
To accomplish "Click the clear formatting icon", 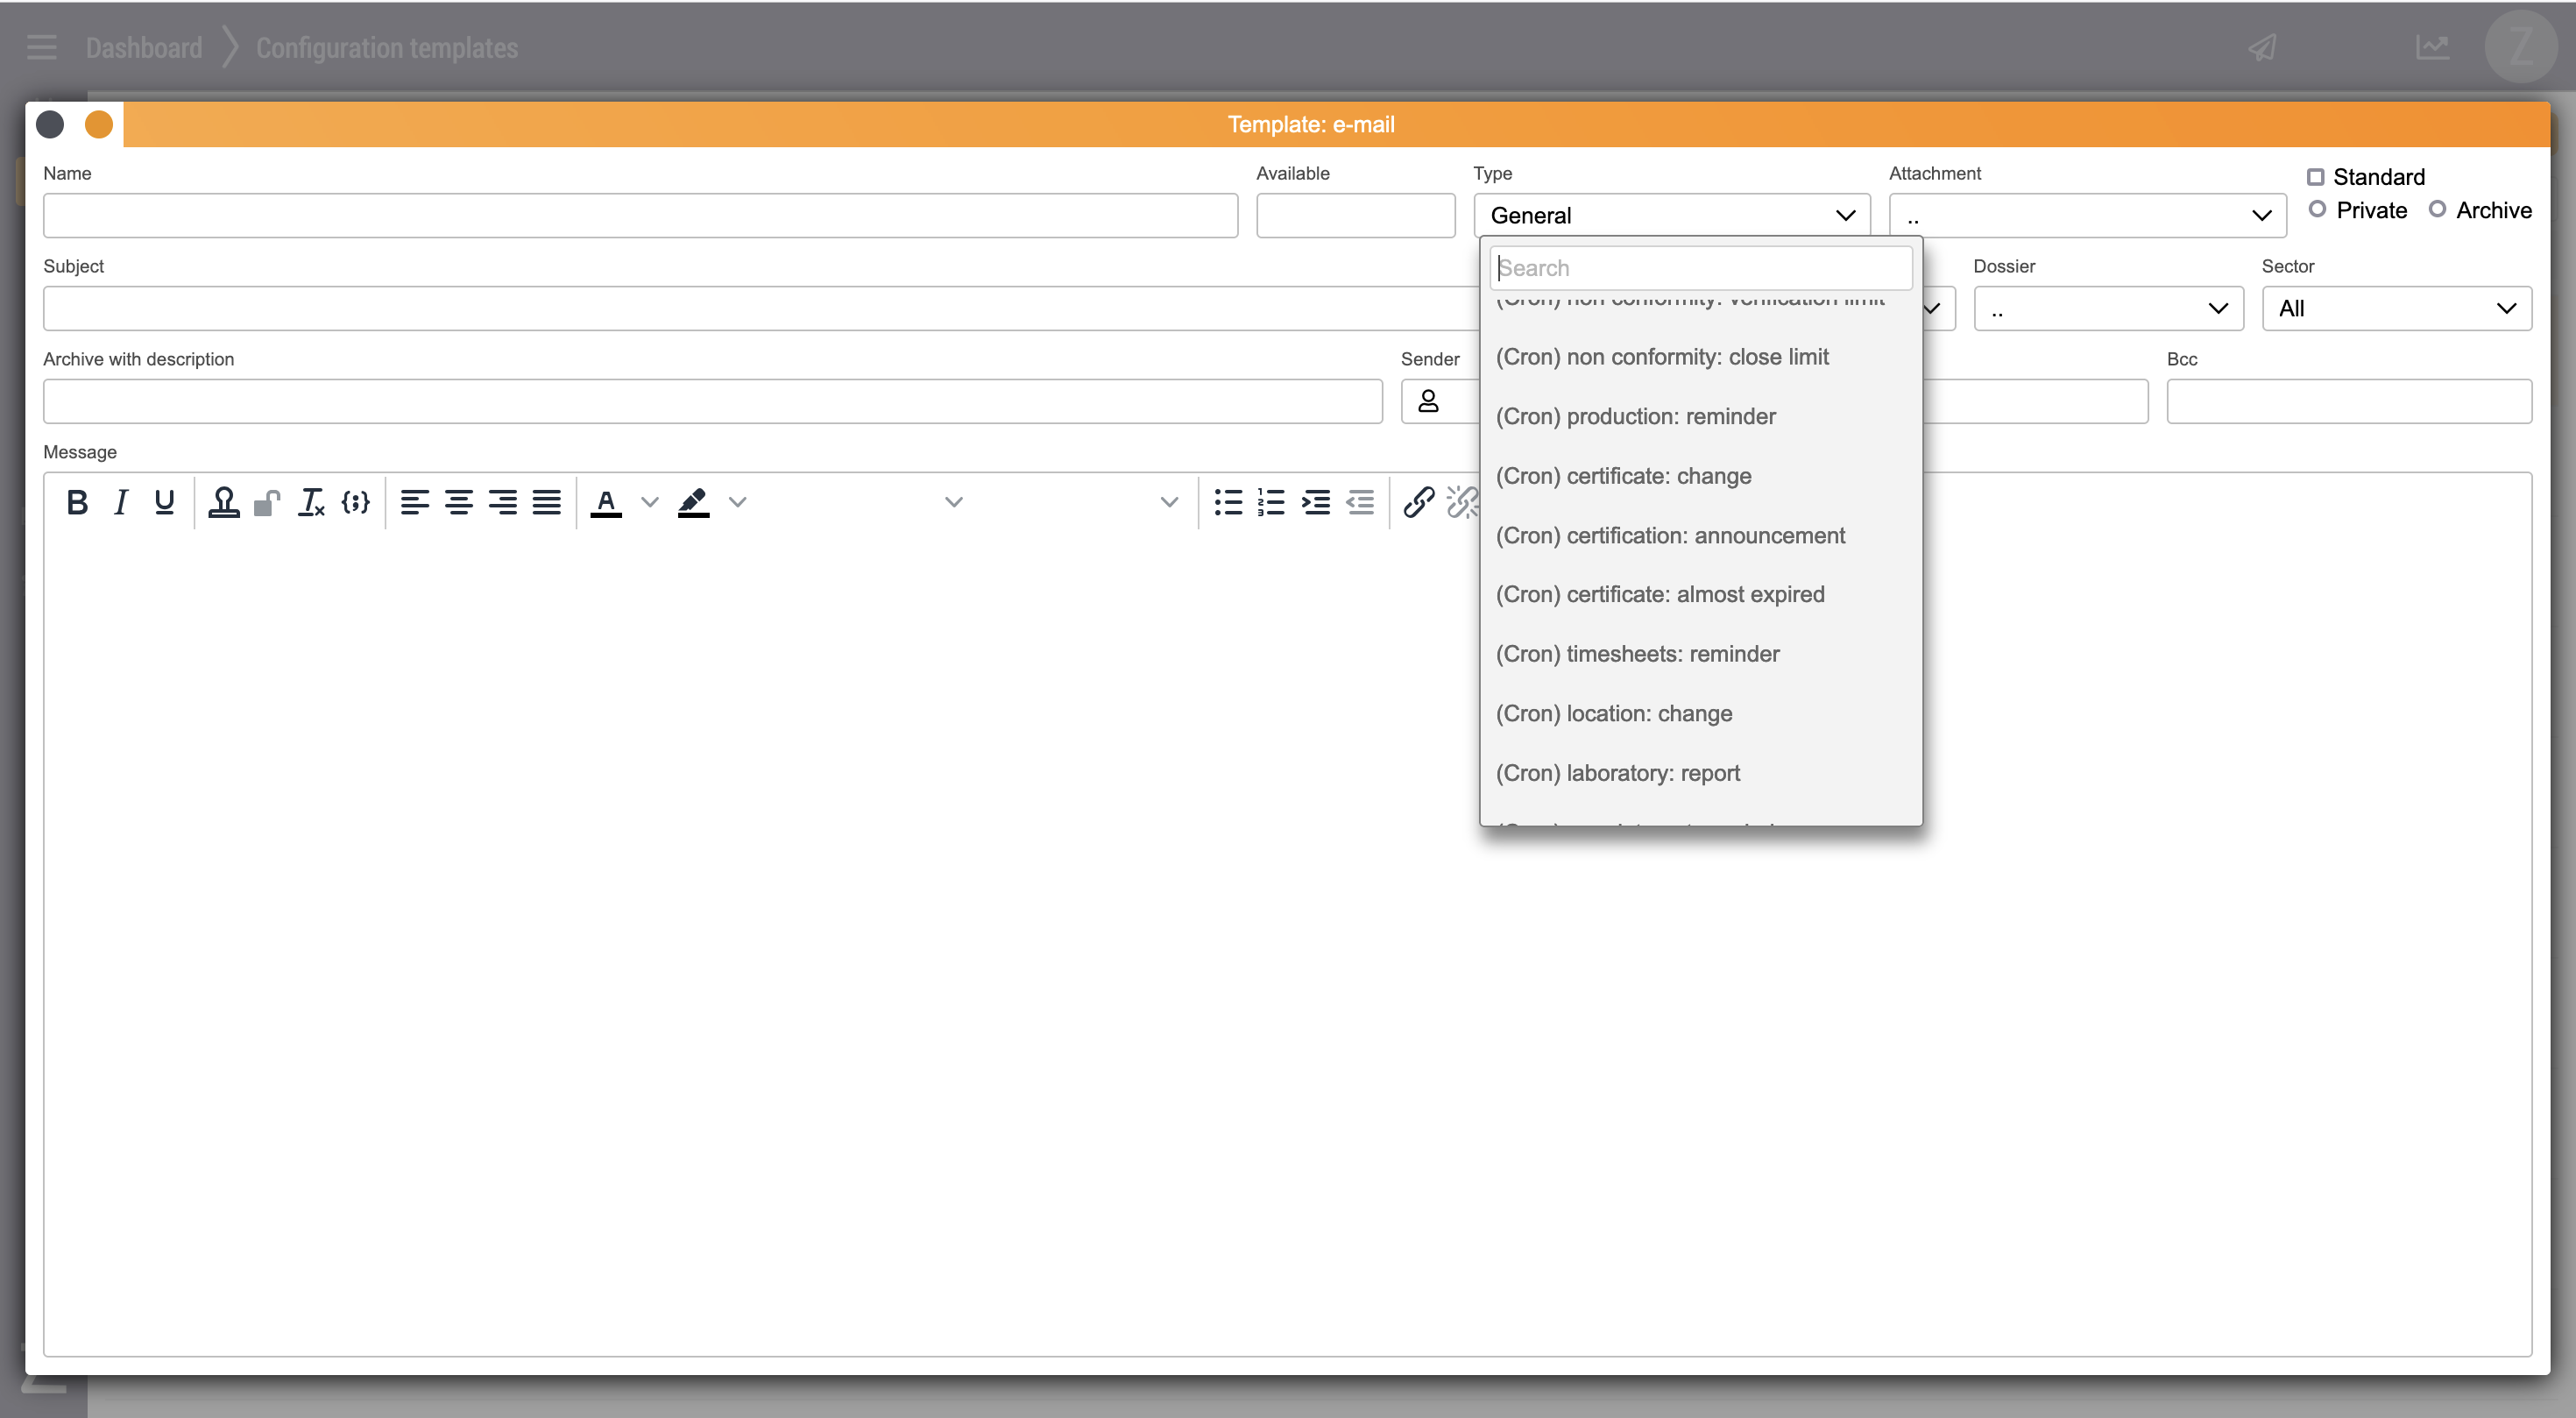I will tap(311, 502).
